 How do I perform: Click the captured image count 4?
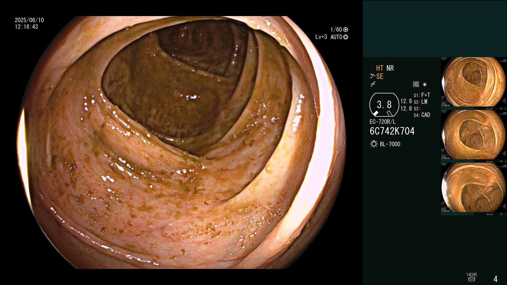[x=495, y=279]
